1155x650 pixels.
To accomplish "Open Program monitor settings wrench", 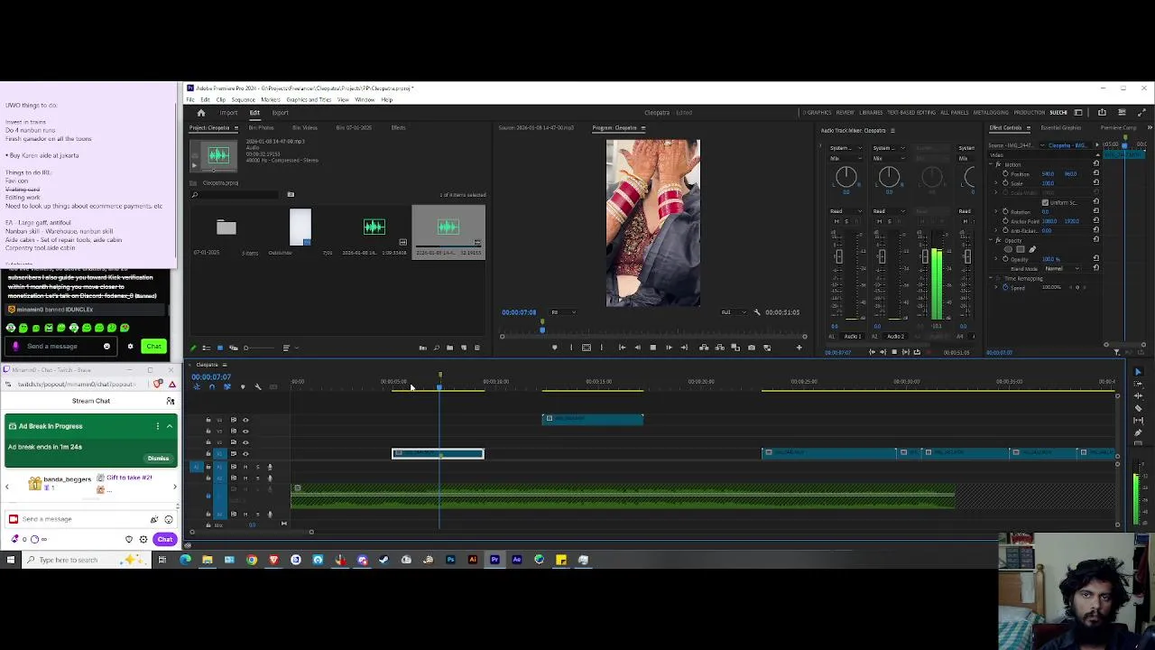I will pyautogui.click(x=757, y=312).
